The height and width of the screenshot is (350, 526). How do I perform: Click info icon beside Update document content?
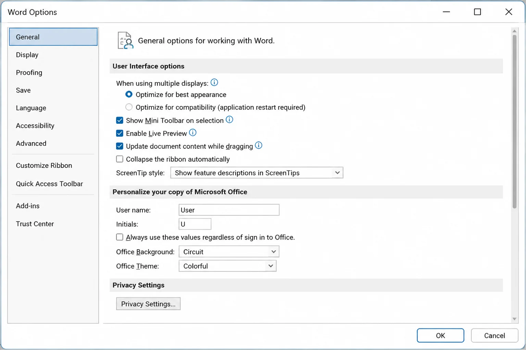[x=259, y=146]
